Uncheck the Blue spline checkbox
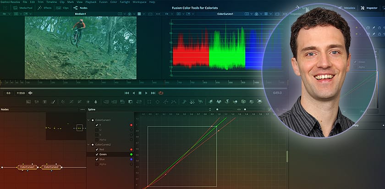385x189 pixels. click(97, 159)
